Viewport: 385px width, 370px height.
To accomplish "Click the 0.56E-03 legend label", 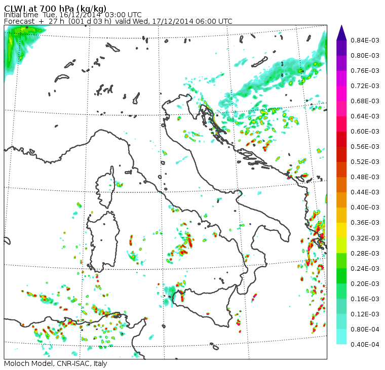I will [x=365, y=147].
